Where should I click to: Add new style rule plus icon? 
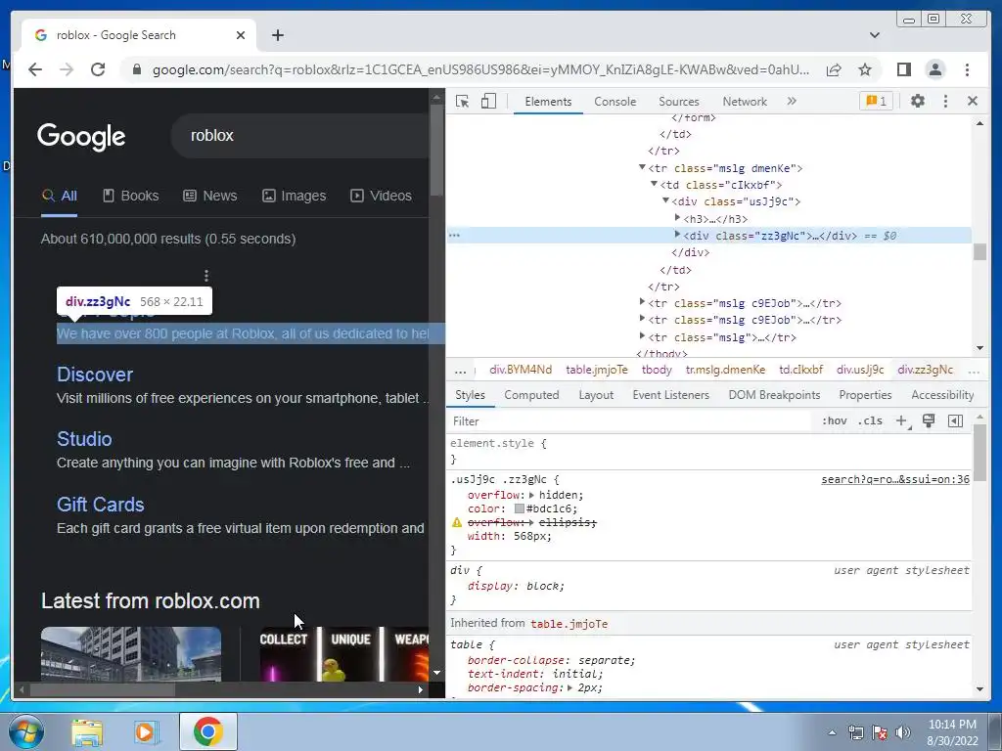click(902, 420)
